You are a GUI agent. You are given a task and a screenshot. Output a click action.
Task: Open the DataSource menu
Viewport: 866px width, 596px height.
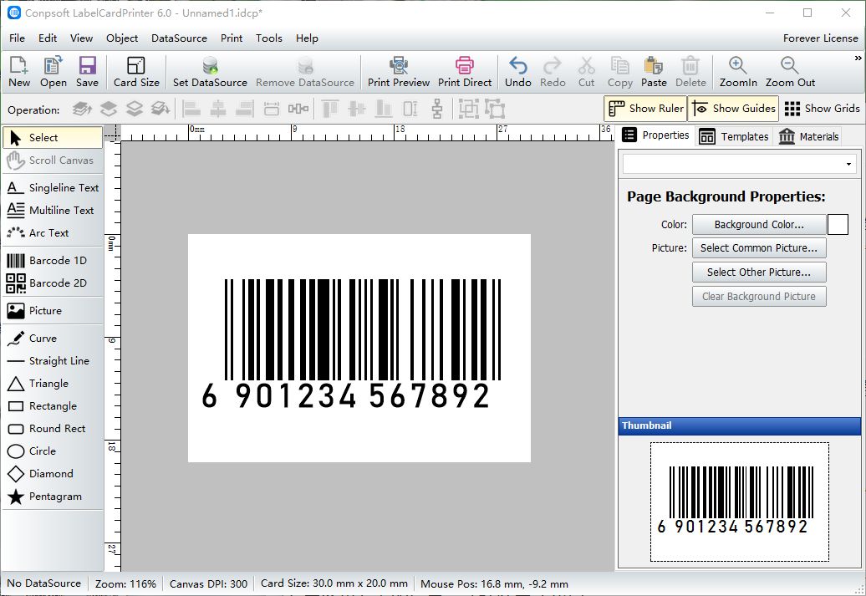point(179,38)
